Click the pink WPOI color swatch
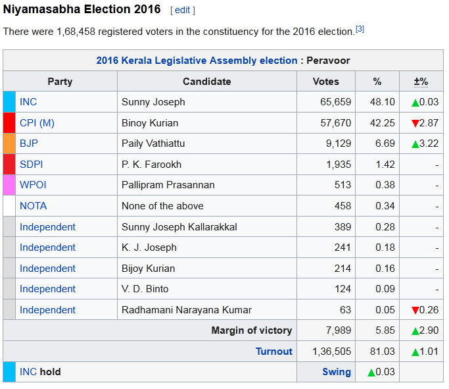449x389 pixels. point(9,185)
